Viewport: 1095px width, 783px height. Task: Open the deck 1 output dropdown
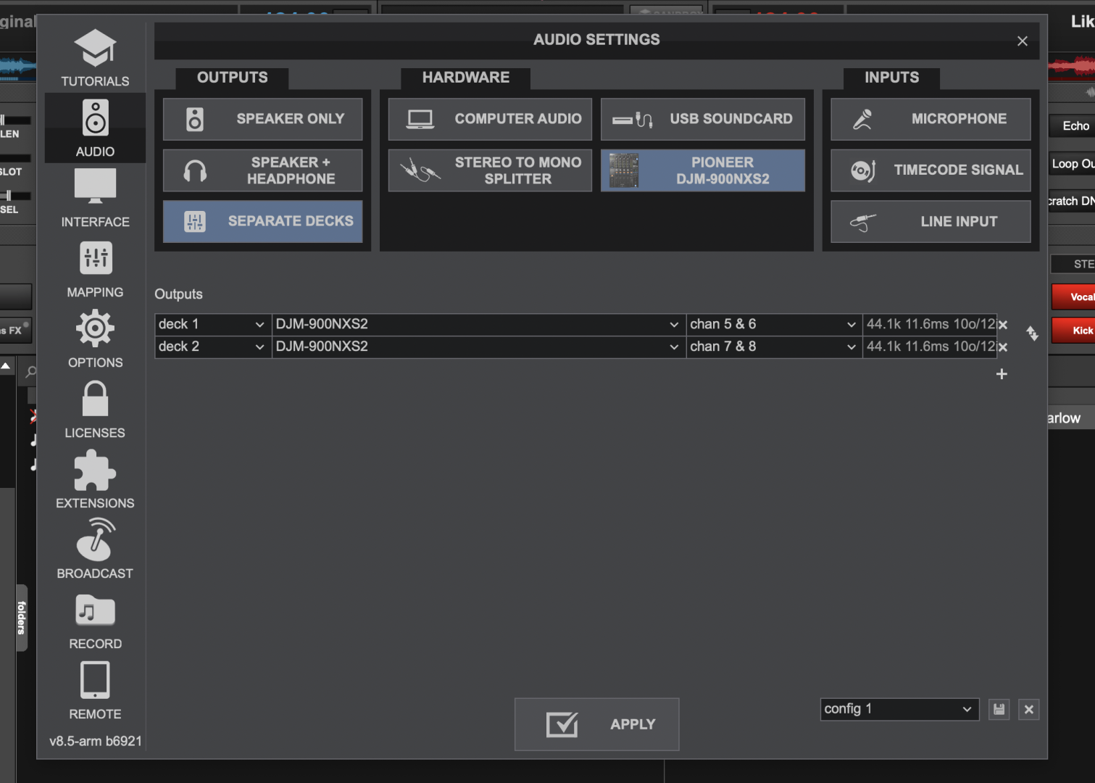(212, 324)
